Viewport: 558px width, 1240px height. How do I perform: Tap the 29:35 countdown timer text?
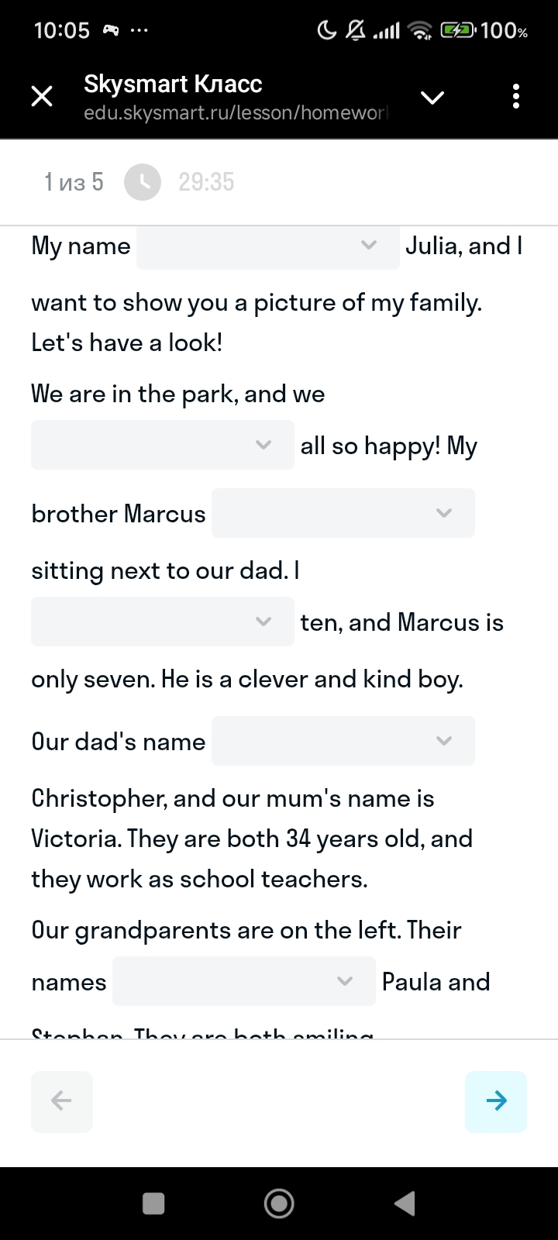(206, 182)
